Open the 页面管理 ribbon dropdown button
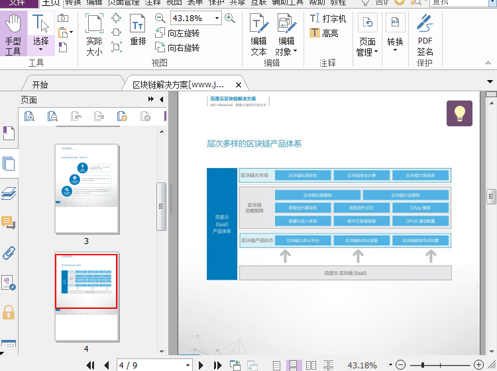This screenshot has height=371, width=497. click(x=367, y=35)
